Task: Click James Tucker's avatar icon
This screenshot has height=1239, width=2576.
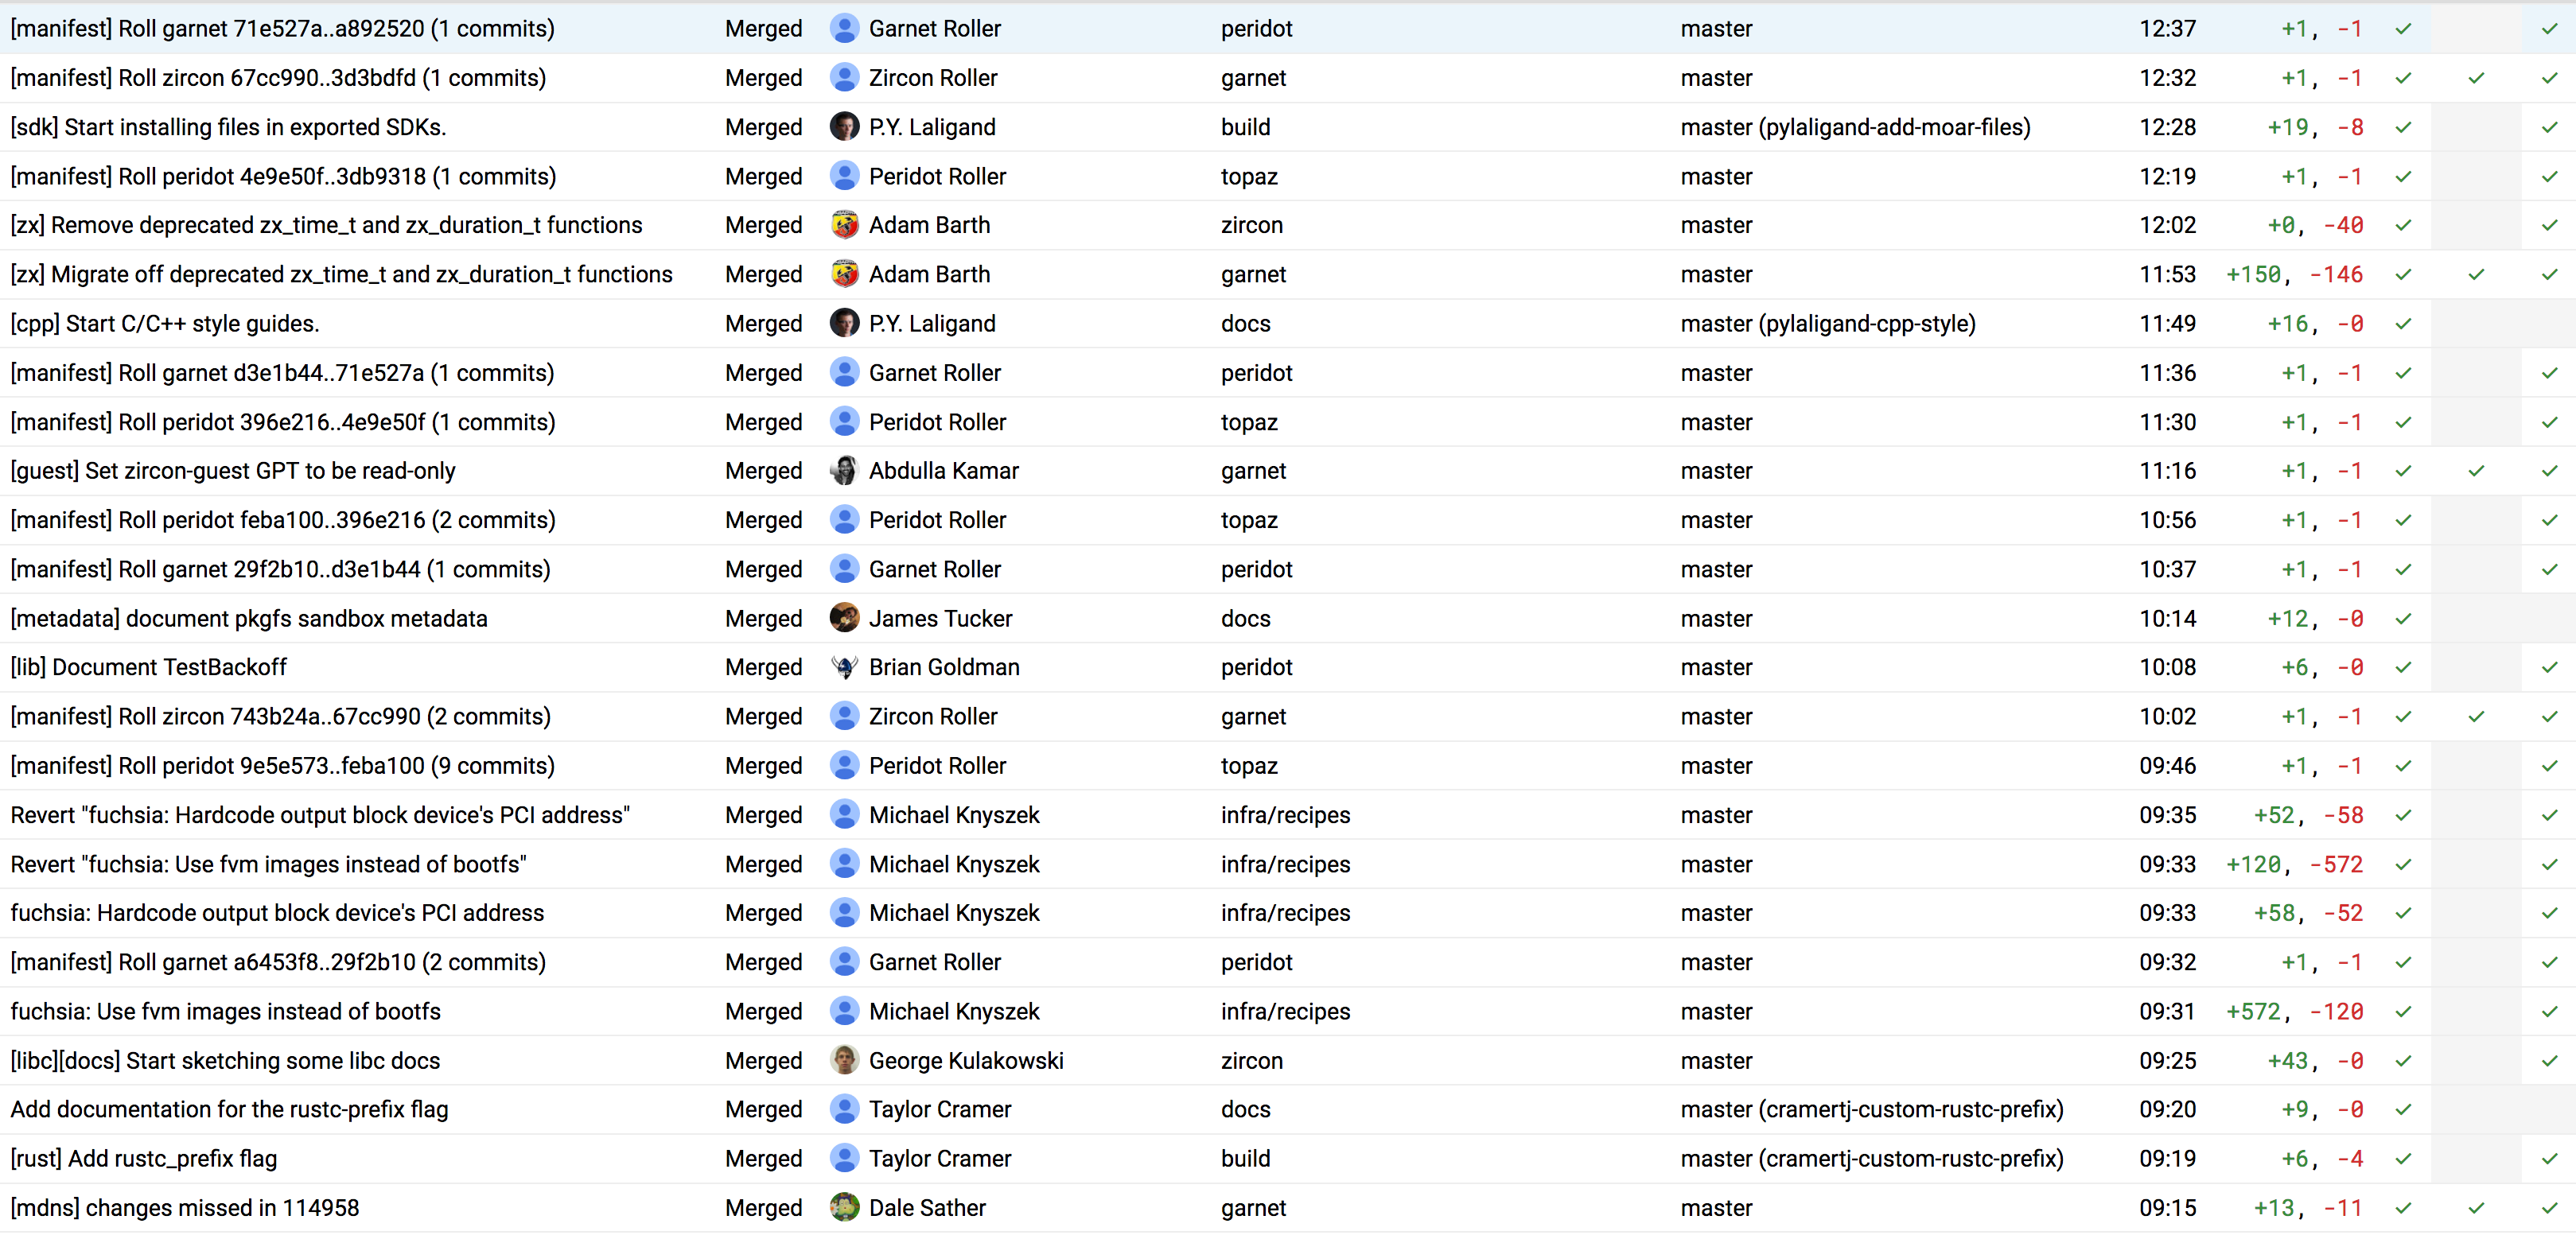Action: (844, 618)
